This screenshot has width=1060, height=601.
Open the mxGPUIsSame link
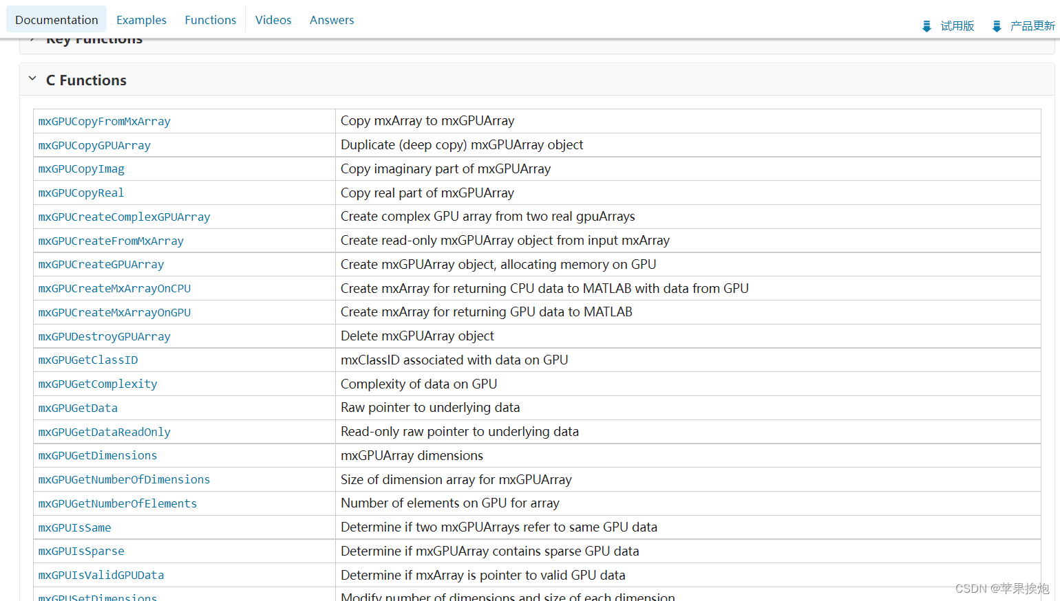pos(74,528)
